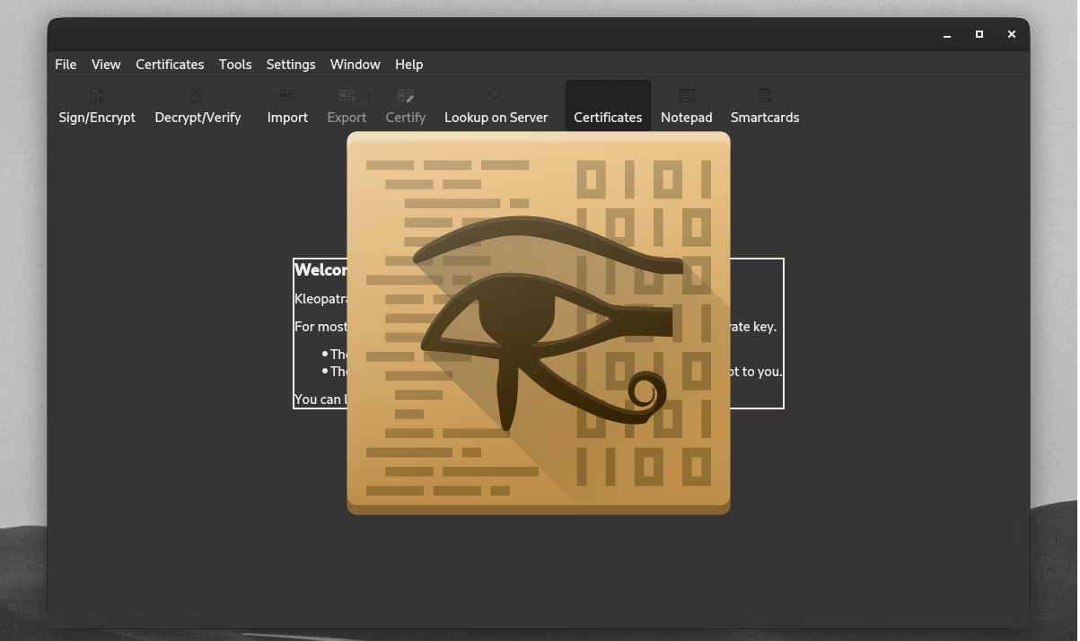
Task: Open the Window menu
Action: tap(356, 65)
